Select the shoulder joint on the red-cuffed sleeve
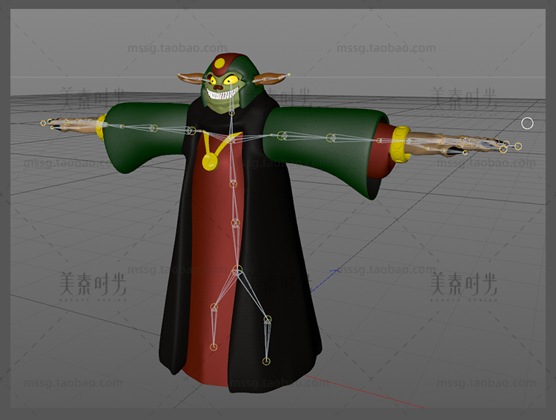556x420 pixels. (282, 136)
